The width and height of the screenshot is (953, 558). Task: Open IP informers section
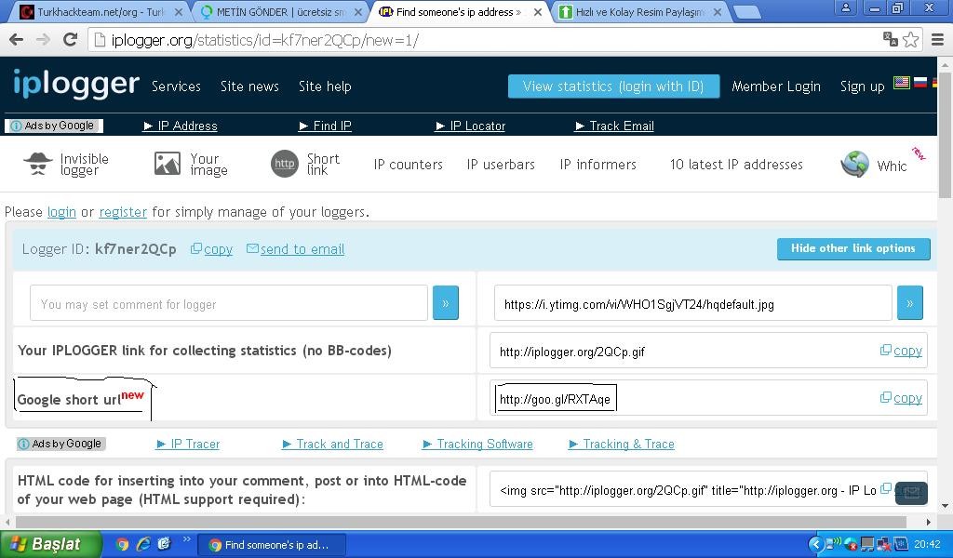coord(598,165)
